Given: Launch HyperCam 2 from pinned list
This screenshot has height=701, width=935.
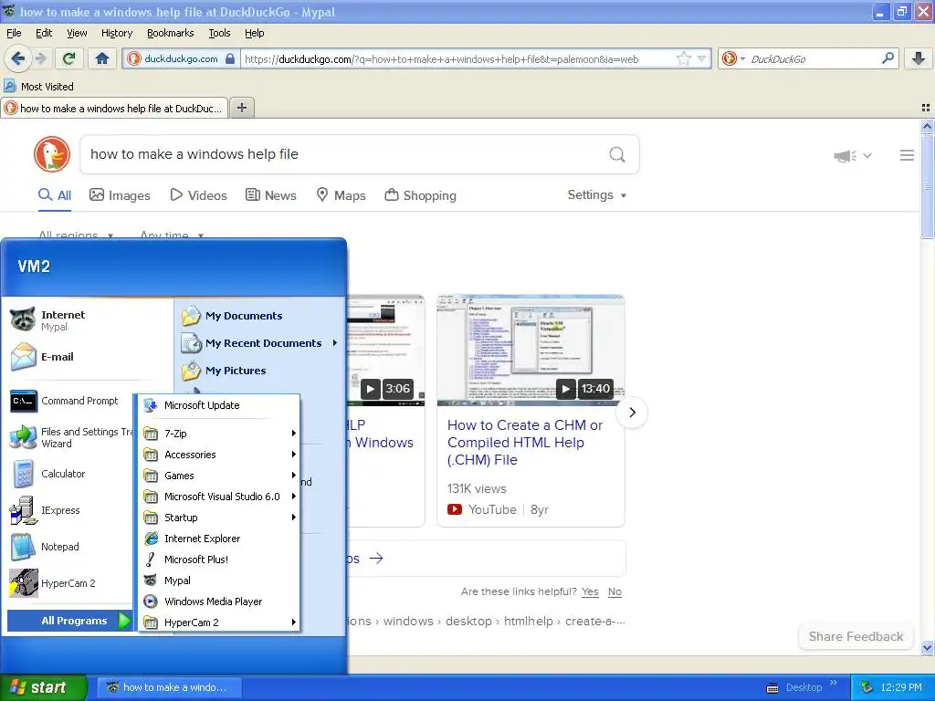Looking at the screenshot, I should point(54,583).
